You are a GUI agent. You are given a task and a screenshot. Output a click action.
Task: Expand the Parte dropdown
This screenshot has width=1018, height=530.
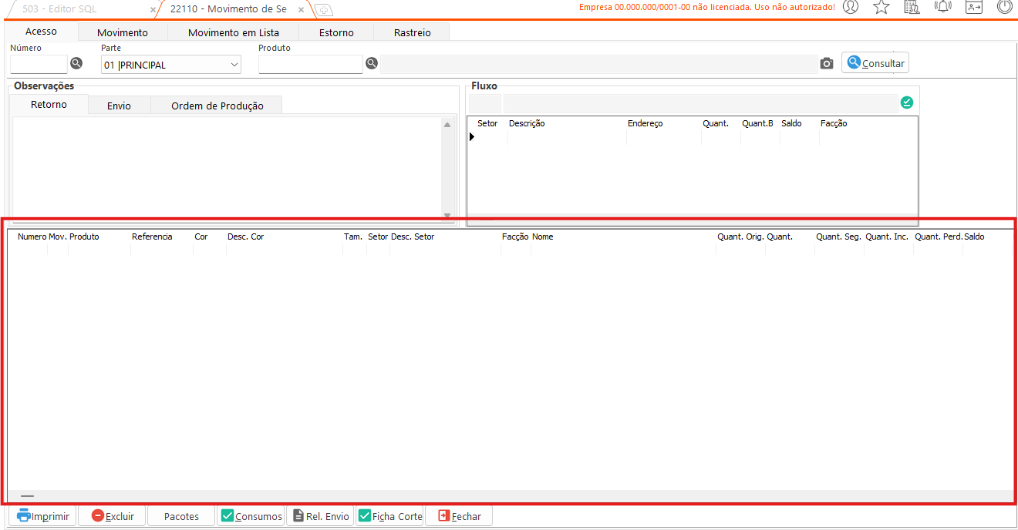tap(234, 65)
